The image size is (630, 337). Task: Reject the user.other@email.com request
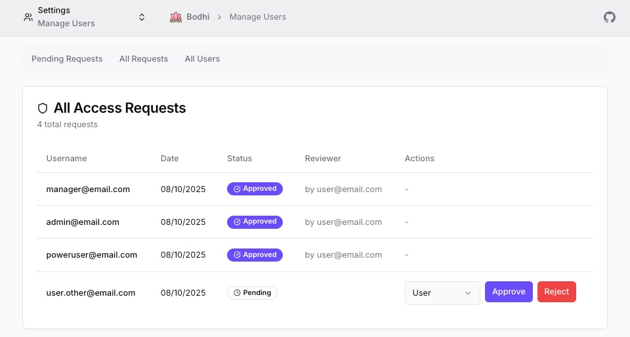click(556, 292)
